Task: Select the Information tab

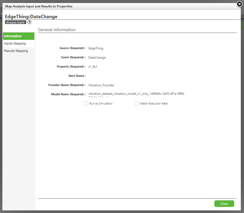Action: click(x=19, y=36)
